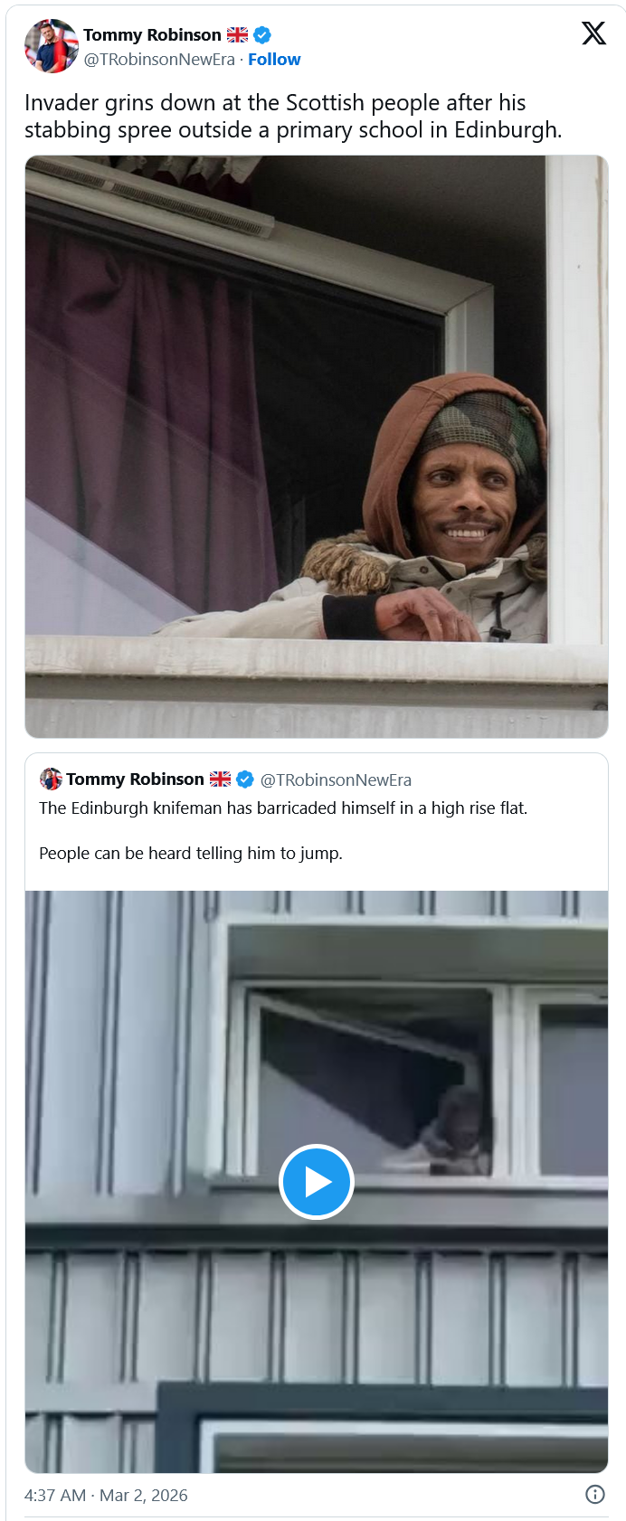Enlarge the photo of the man at the window

316,446
